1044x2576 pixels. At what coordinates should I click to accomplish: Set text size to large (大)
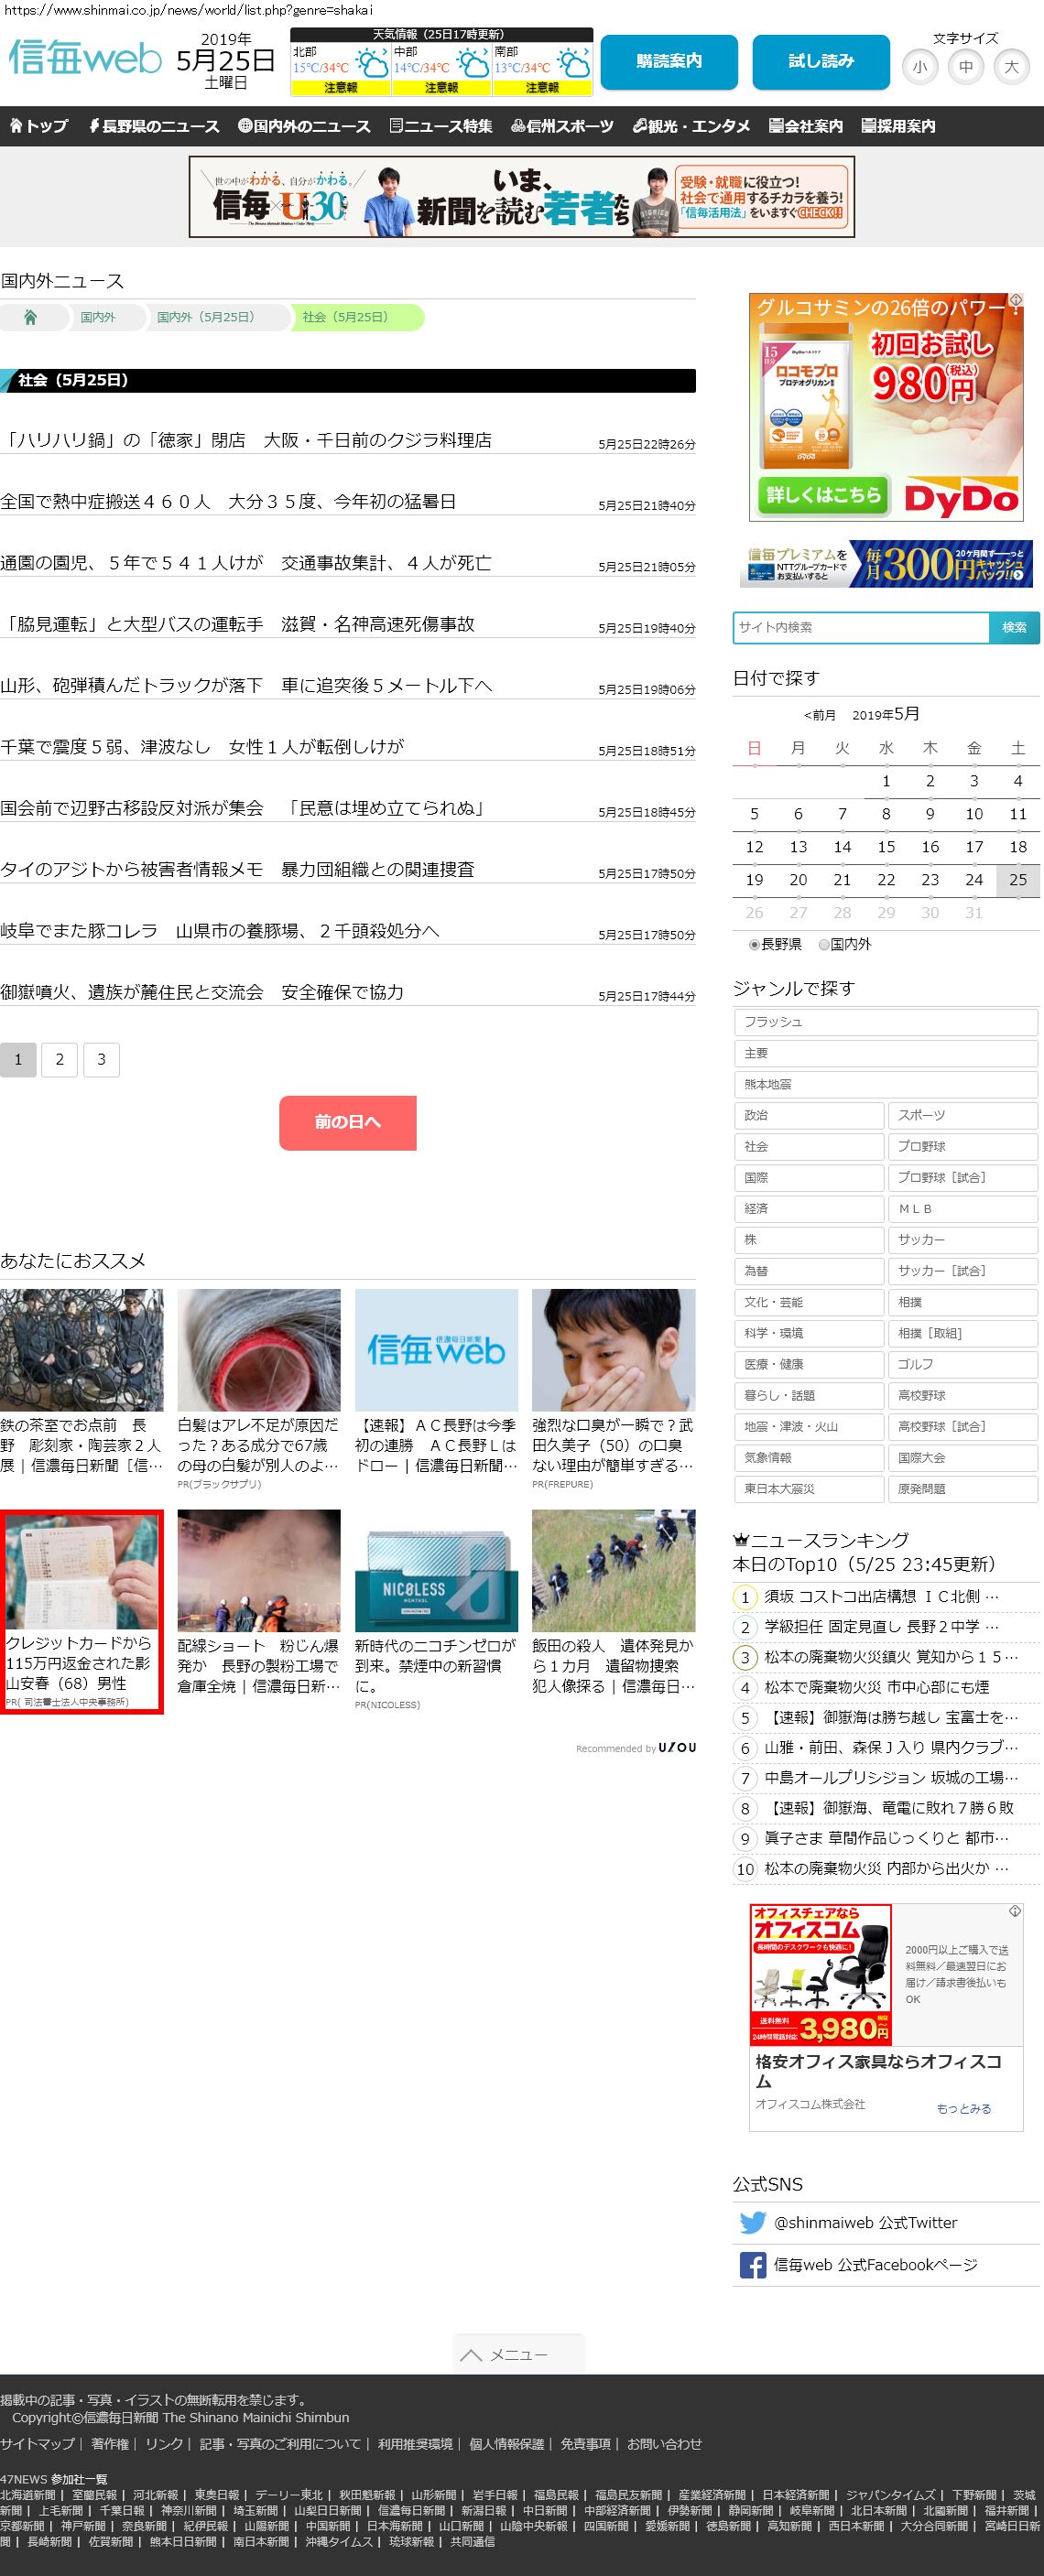click(1011, 67)
